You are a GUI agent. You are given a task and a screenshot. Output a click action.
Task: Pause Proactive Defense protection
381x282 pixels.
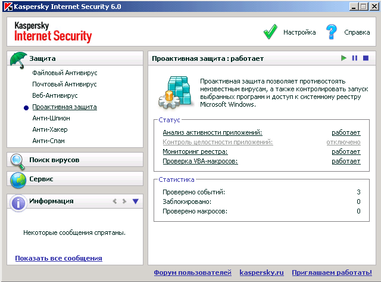pos(355,58)
